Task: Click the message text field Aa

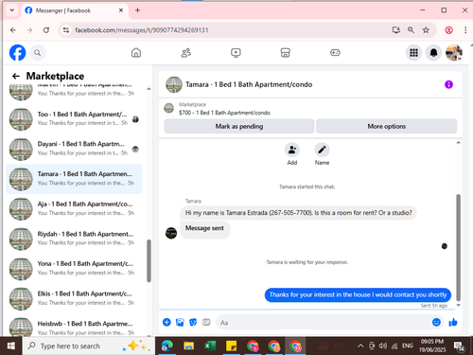Action: tap(324, 323)
